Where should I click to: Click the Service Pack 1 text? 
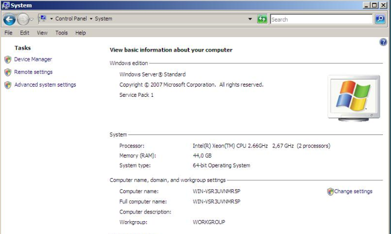point(137,95)
